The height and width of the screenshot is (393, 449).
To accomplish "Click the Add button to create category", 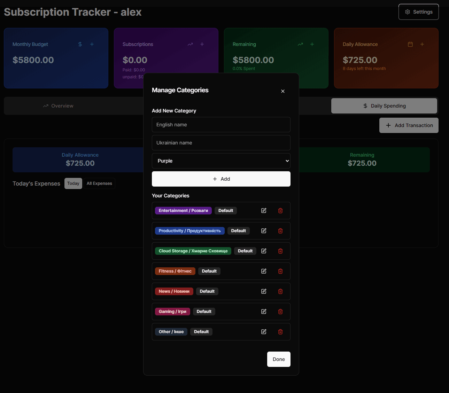I will 221,179.
